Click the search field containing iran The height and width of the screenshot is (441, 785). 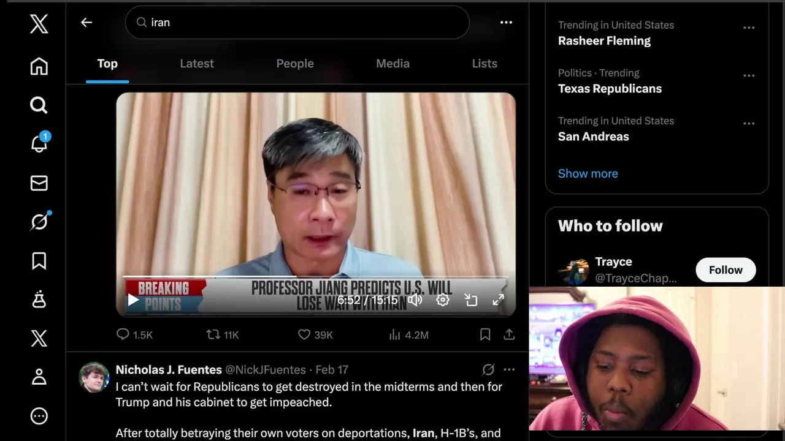click(297, 23)
